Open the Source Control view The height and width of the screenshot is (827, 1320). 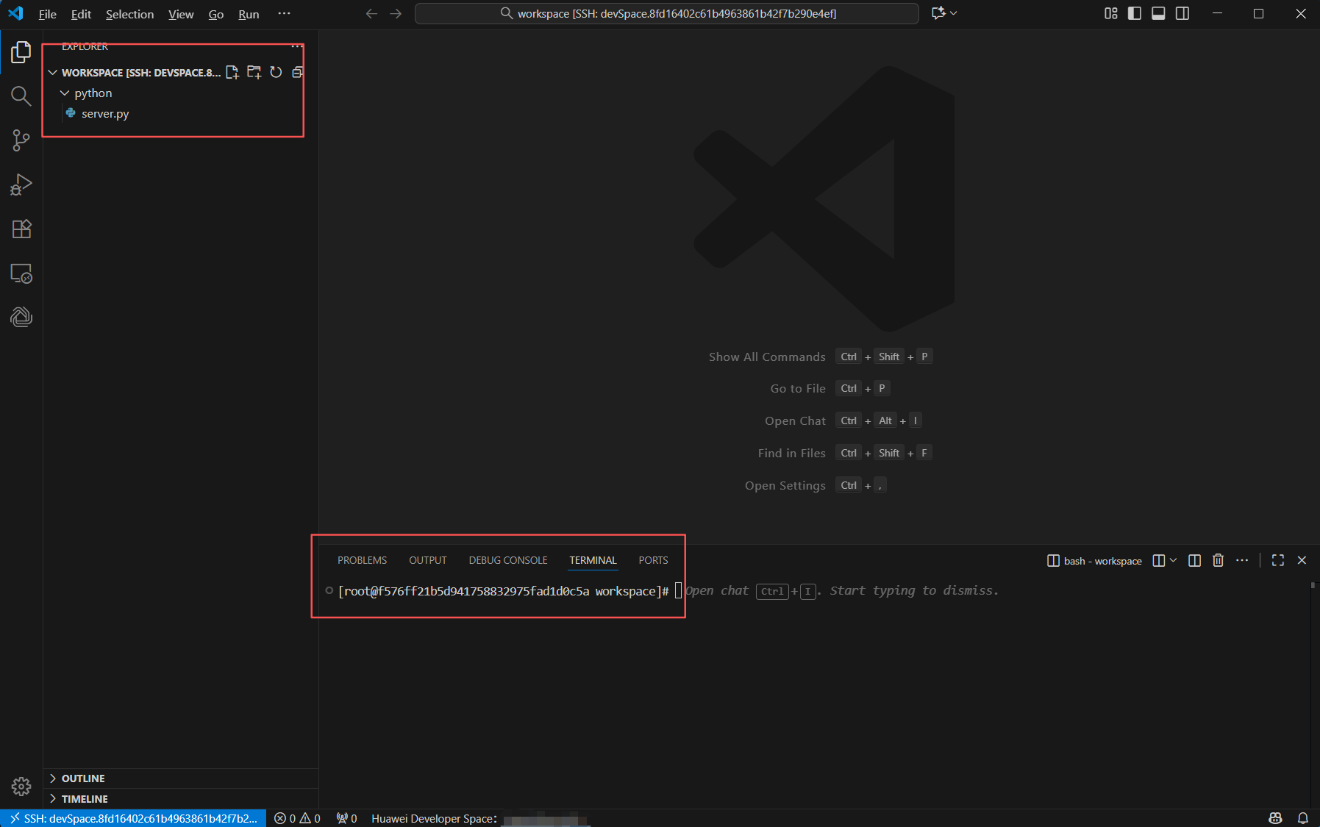tap(21, 140)
